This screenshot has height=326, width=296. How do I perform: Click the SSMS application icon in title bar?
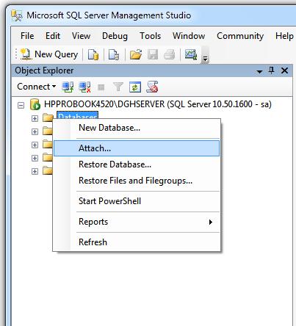click(x=17, y=15)
